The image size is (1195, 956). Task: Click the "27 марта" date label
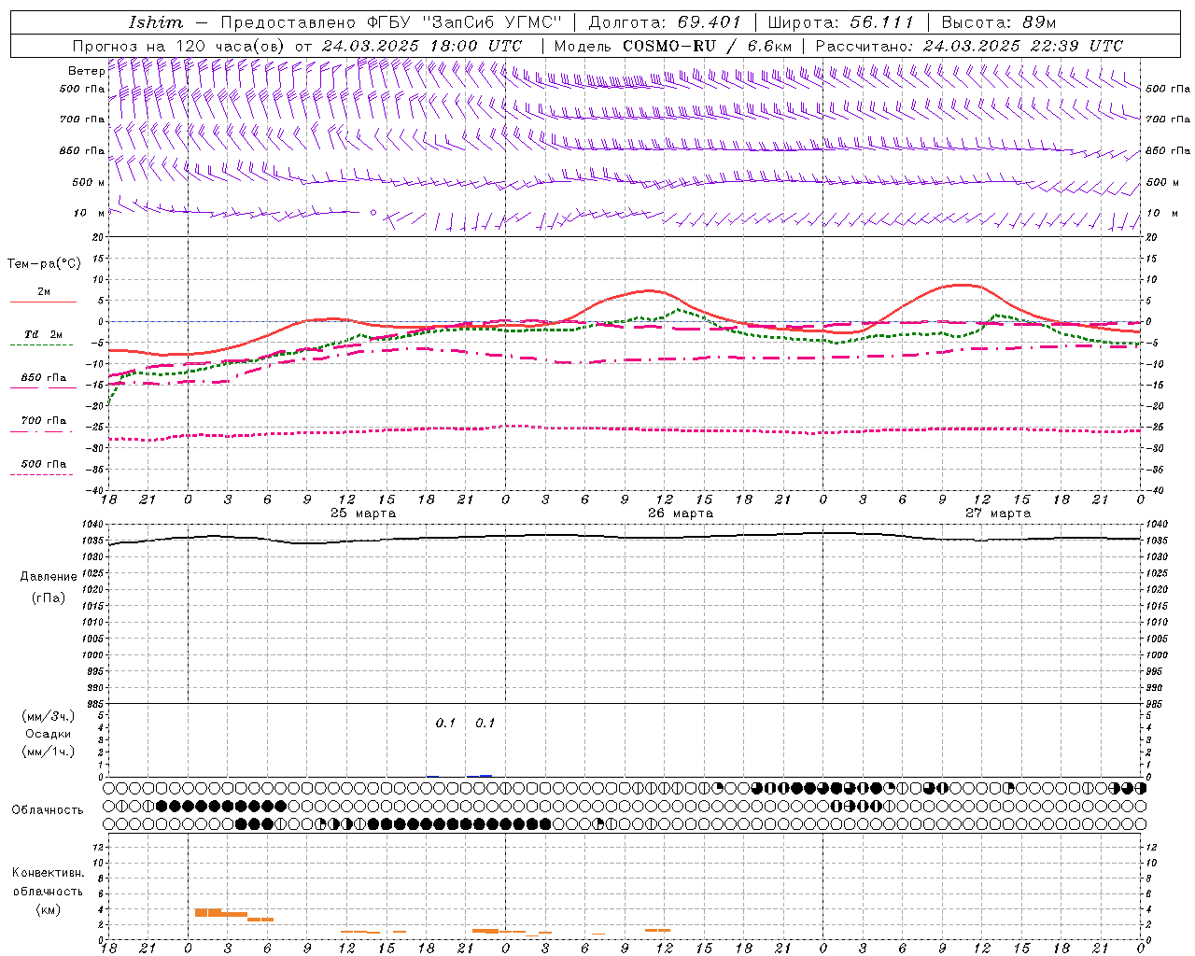pyautogui.click(x=998, y=513)
